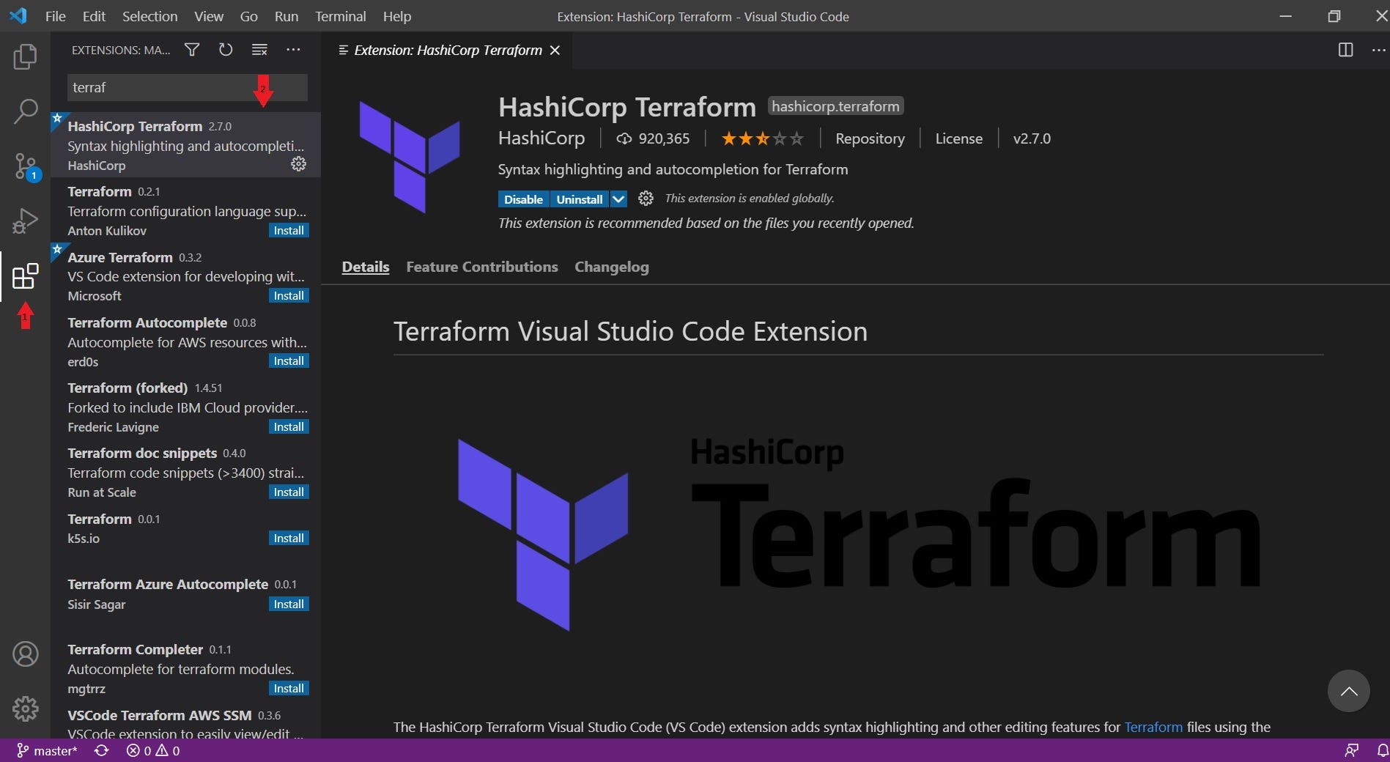Close the HashiCorp Terraform extension tab
The image size is (1390, 762).
coord(555,50)
